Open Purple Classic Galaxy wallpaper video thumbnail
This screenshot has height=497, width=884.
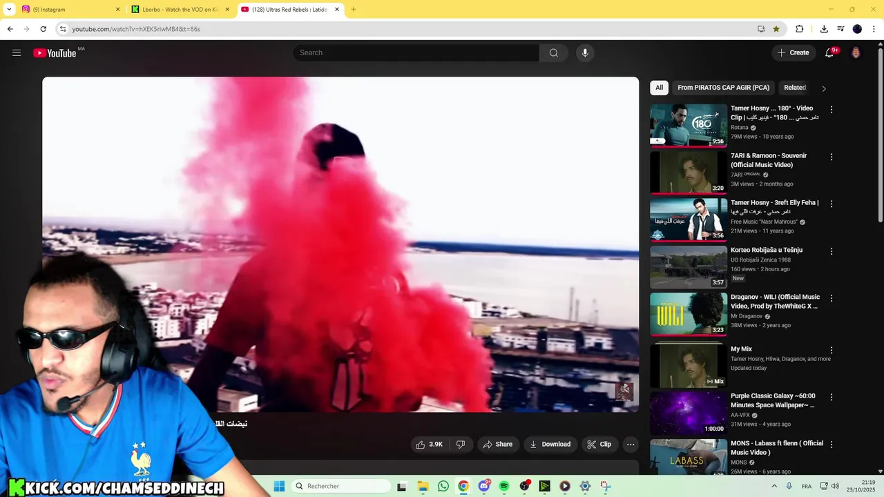[x=689, y=413]
